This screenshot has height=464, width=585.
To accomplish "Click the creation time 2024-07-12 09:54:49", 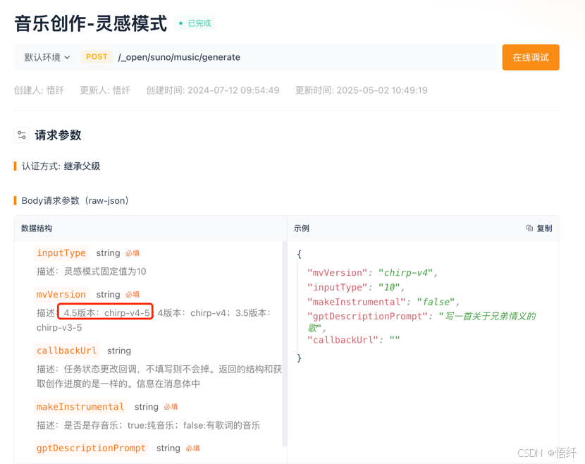I will click(233, 90).
